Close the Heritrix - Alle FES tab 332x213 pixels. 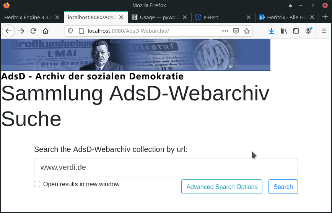[x=312, y=17]
